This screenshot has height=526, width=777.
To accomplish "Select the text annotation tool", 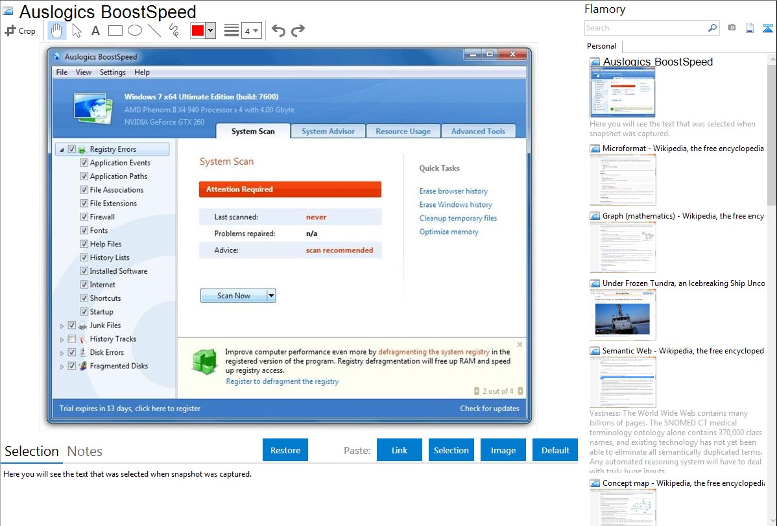I will click(x=95, y=30).
